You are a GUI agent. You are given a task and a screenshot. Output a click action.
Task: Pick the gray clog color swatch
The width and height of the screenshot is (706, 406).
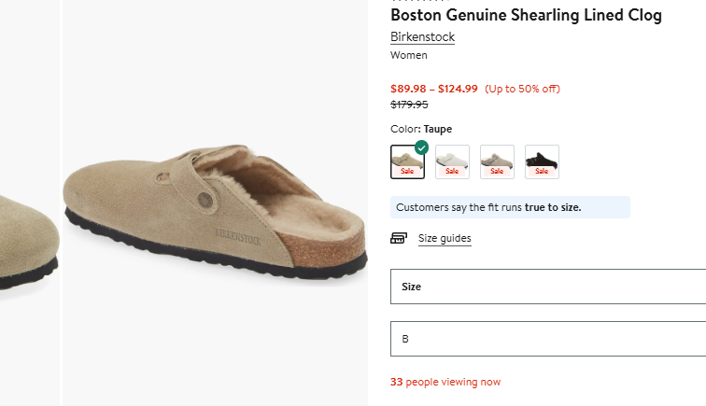(497, 162)
